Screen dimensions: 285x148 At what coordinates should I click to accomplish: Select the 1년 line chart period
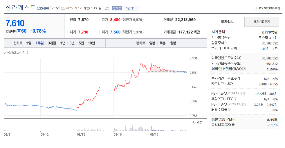(63, 43)
